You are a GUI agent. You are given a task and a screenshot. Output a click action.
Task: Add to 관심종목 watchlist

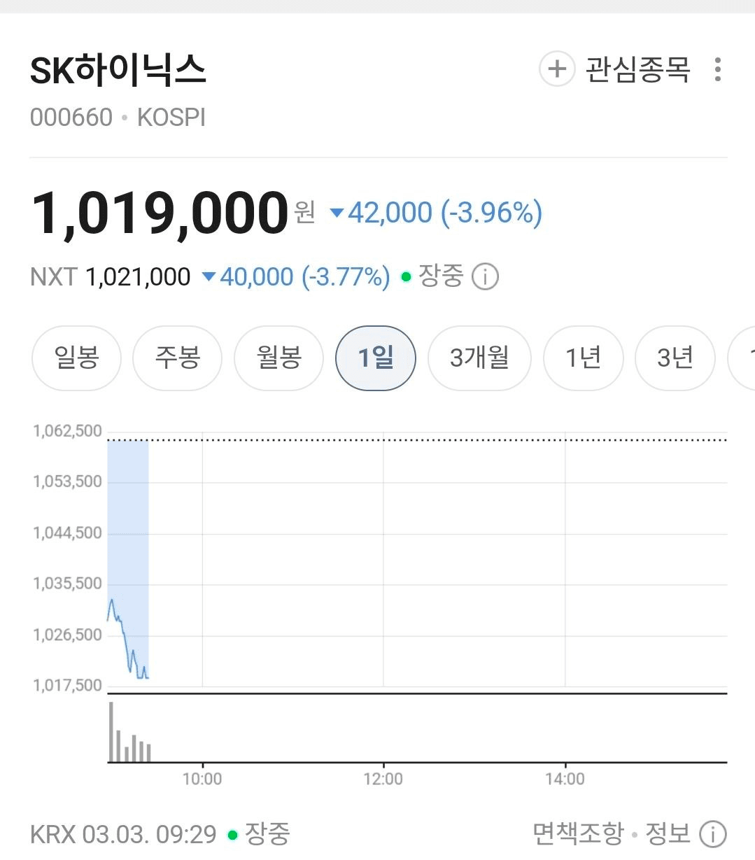637,69
